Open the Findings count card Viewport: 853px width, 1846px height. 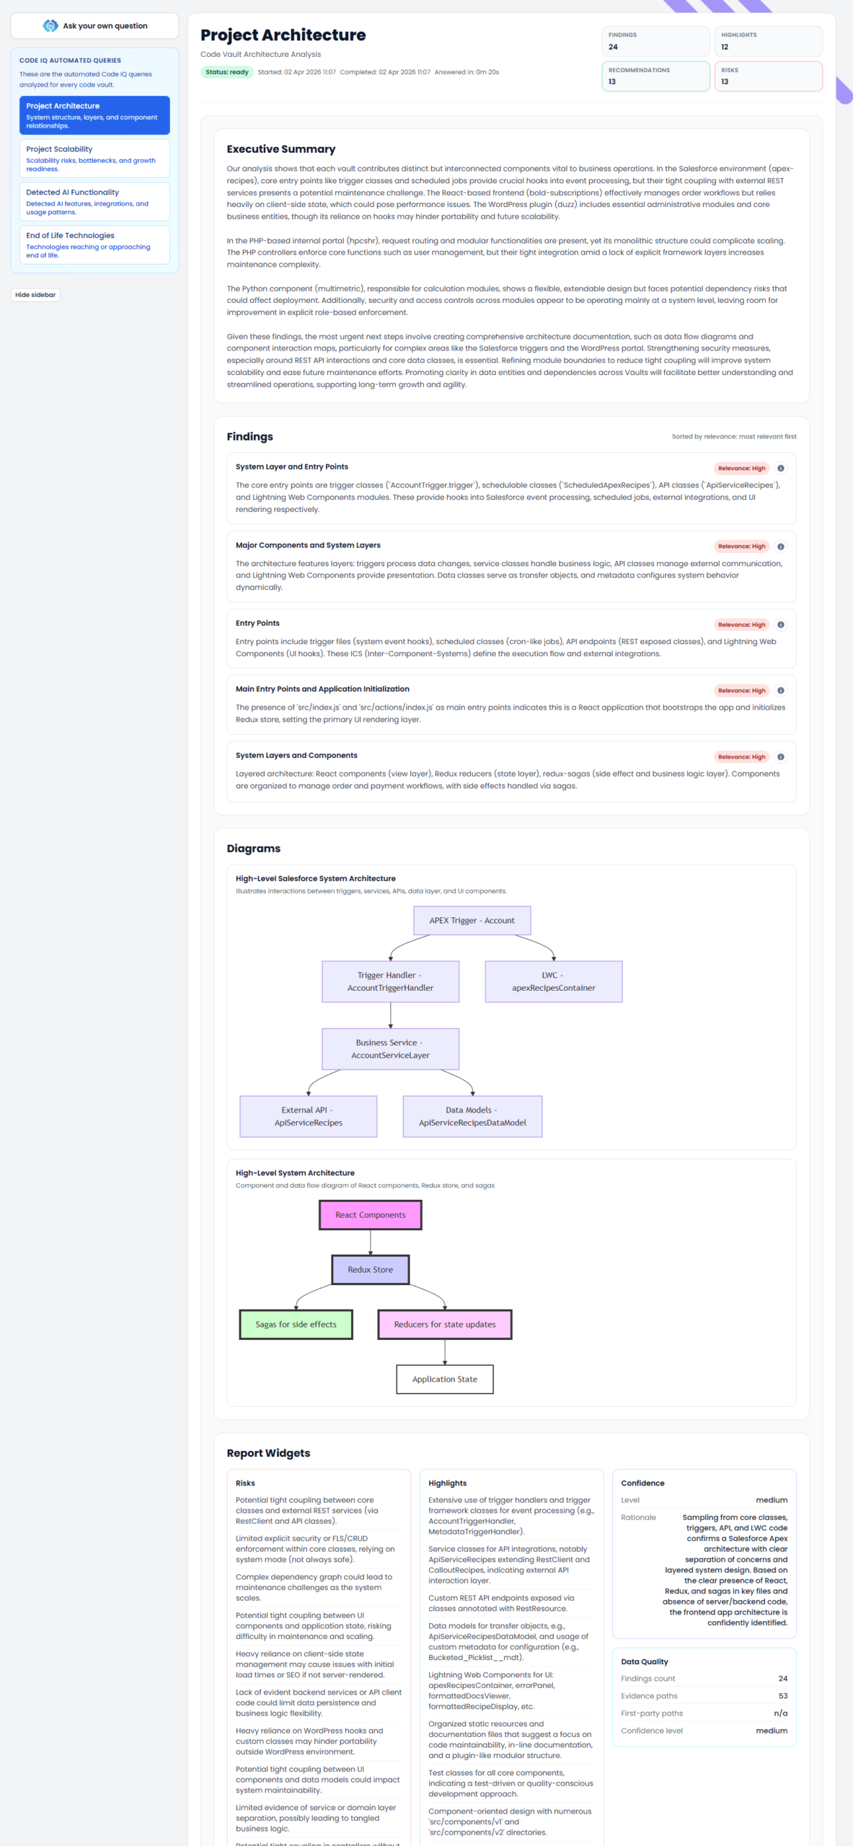tap(655, 41)
